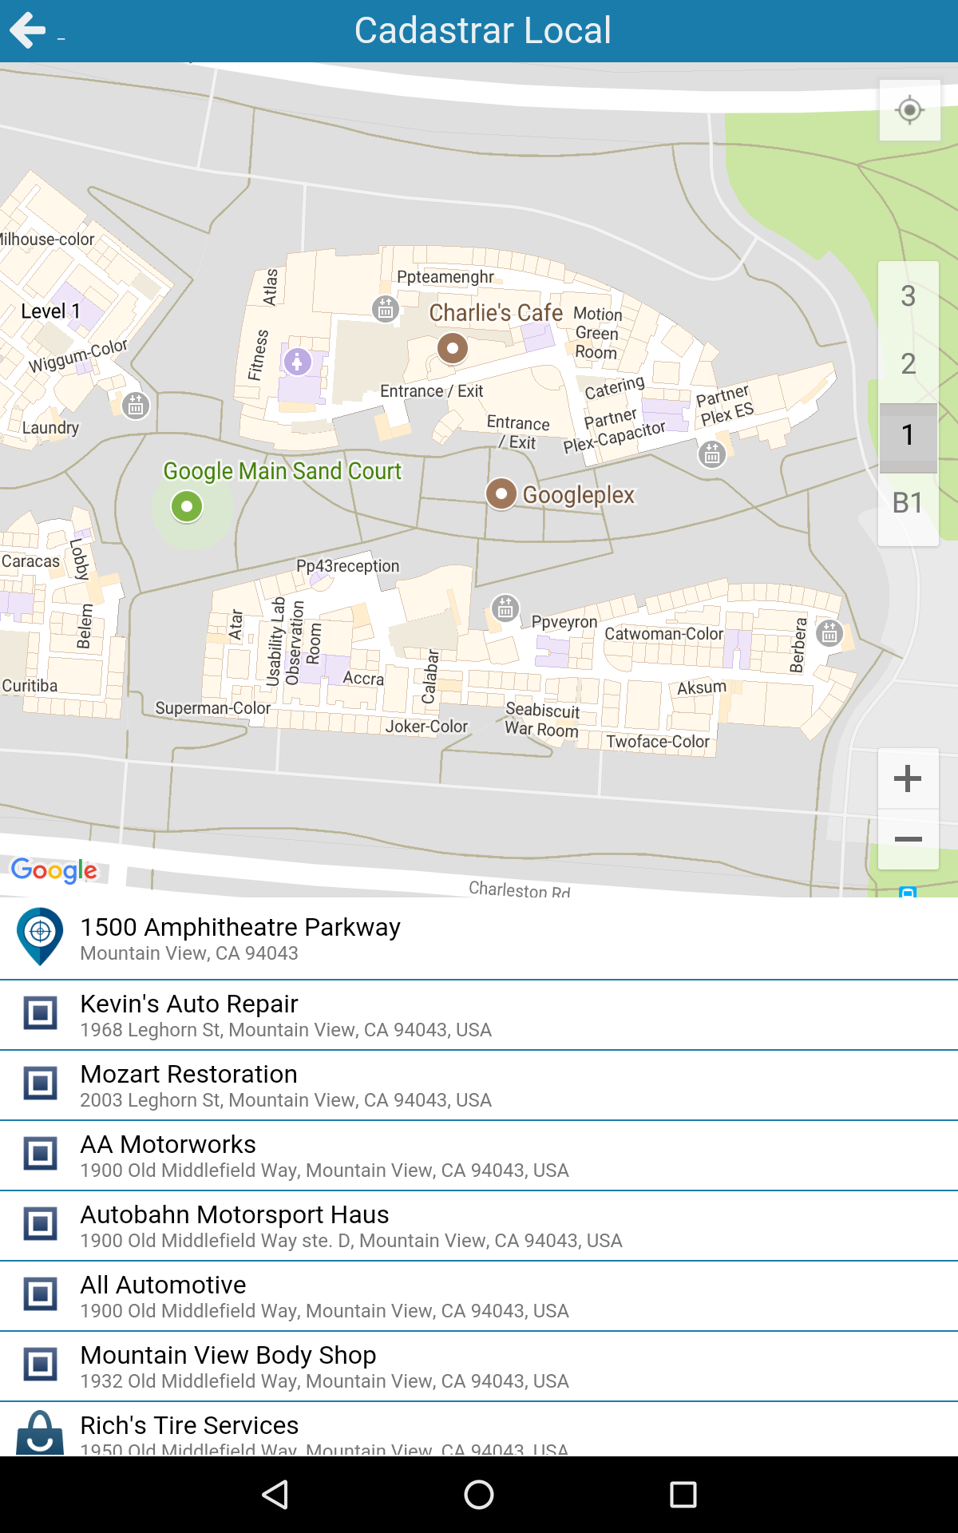This screenshot has width=958, height=1533.
Task: Pick All Automotive from list
Action: (479, 1296)
